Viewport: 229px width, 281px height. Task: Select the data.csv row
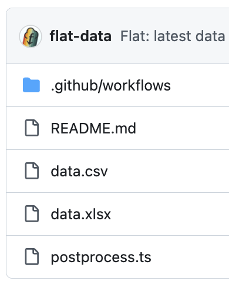117,171
